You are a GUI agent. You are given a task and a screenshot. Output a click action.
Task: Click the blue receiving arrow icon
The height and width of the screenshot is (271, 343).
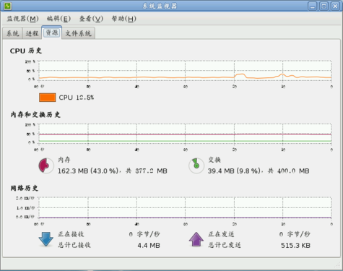click(x=45, y=239)
